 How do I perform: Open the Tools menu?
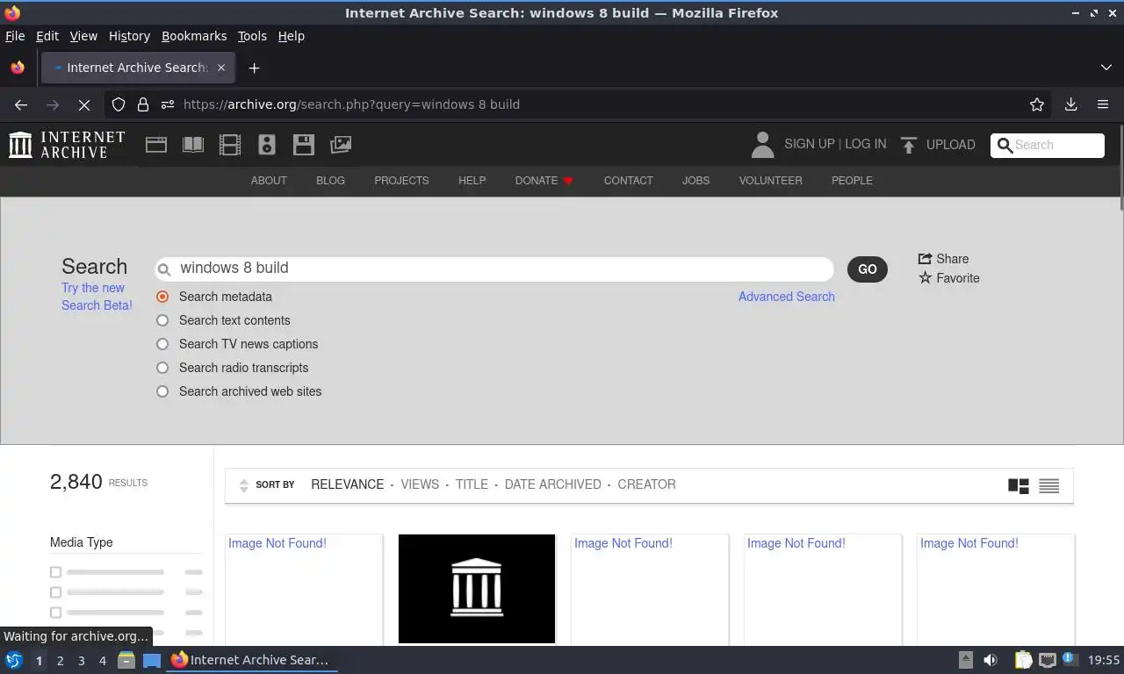pyautogui.click(x=252, y=36)
